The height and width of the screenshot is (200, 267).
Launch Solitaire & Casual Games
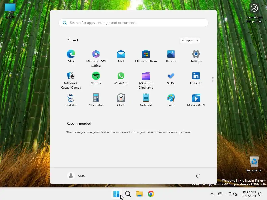point(71,80)
